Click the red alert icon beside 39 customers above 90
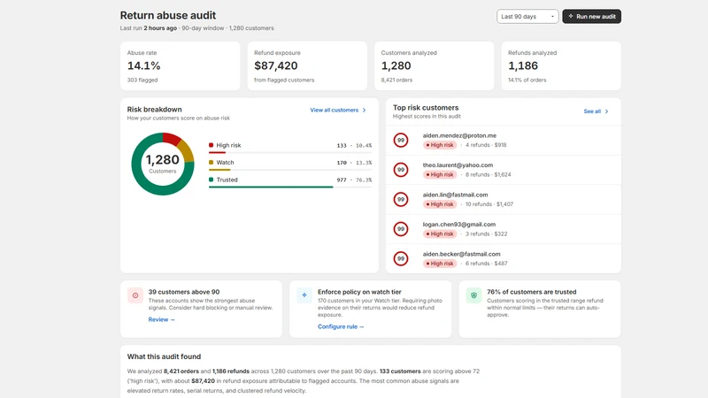The width and height of the screenshot is (708, 398). [x=135, y=295]
